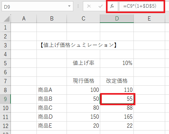Click the current price cell 100
The width and height of the screenshot is (169, 134).
coord(84,90)
